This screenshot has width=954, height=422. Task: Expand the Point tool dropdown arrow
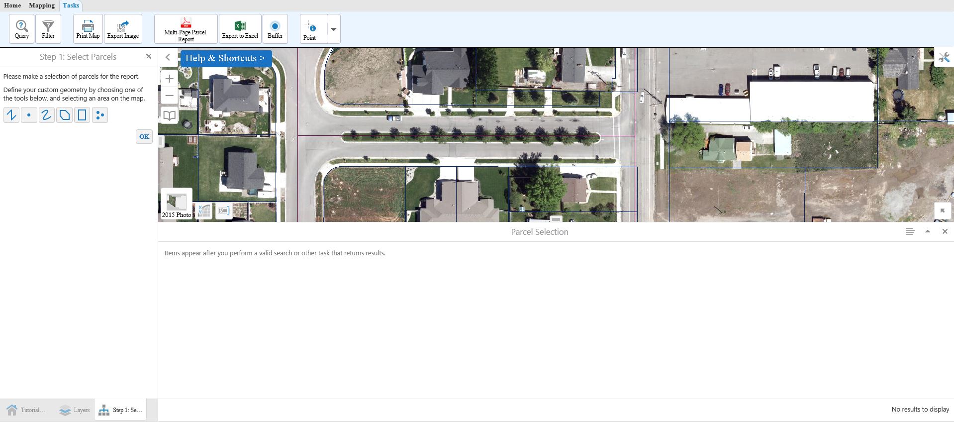[x=334, y=29]
